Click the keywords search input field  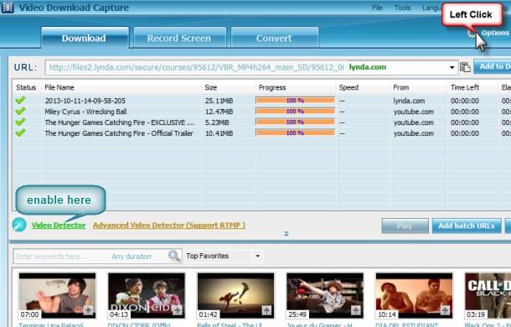pyautogui.click(x=60, y=257)
